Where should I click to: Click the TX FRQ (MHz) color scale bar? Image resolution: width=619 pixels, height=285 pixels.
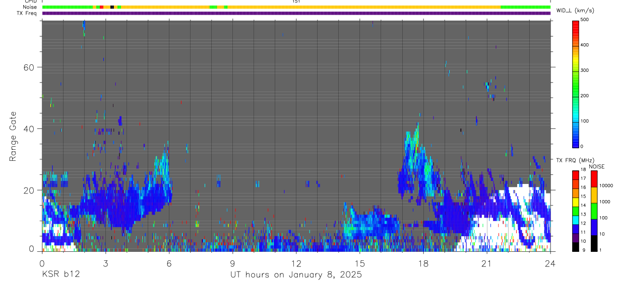575,210
